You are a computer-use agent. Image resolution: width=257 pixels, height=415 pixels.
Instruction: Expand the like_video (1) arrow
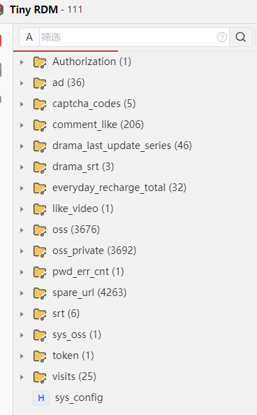coord(22,209)
